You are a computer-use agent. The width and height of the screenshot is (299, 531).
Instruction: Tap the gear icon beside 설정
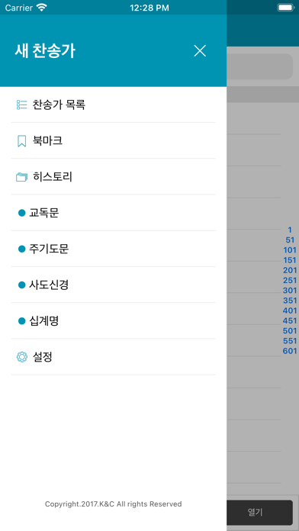pyautogui.click(x=21, y=357)
